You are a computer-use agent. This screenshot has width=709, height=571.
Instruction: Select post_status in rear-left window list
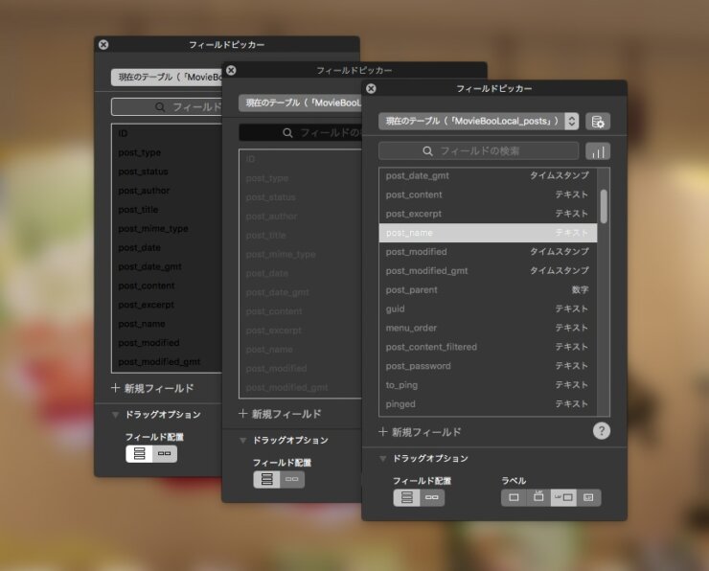[167, 171]
